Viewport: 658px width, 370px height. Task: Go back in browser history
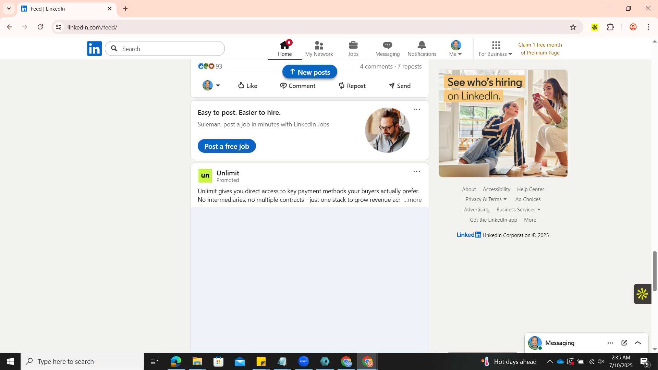click(9, 27)
